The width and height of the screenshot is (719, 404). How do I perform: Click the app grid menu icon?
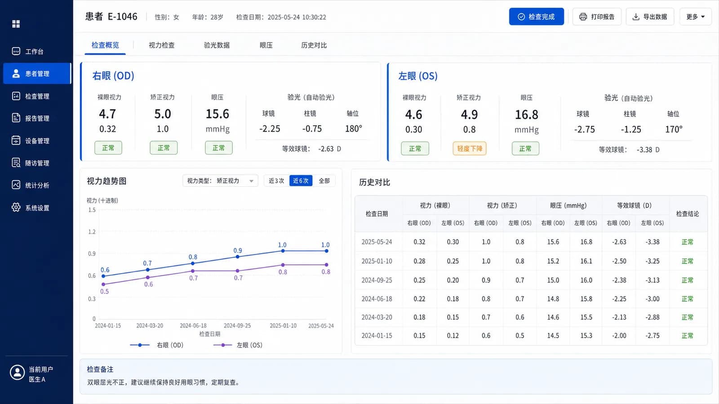click(16, 24)
